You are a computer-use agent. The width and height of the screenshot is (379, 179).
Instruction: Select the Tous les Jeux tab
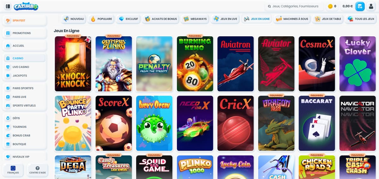361,19
